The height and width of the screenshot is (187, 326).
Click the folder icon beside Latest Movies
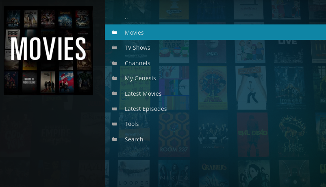115,93
